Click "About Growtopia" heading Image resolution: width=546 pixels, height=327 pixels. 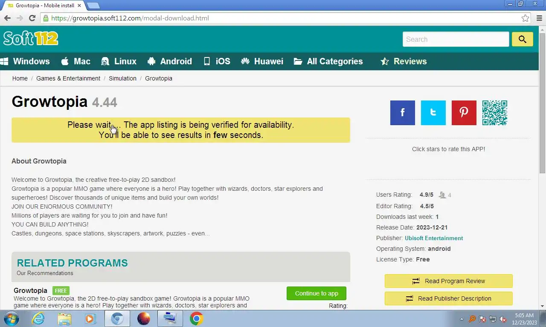(x=39, y=161)
